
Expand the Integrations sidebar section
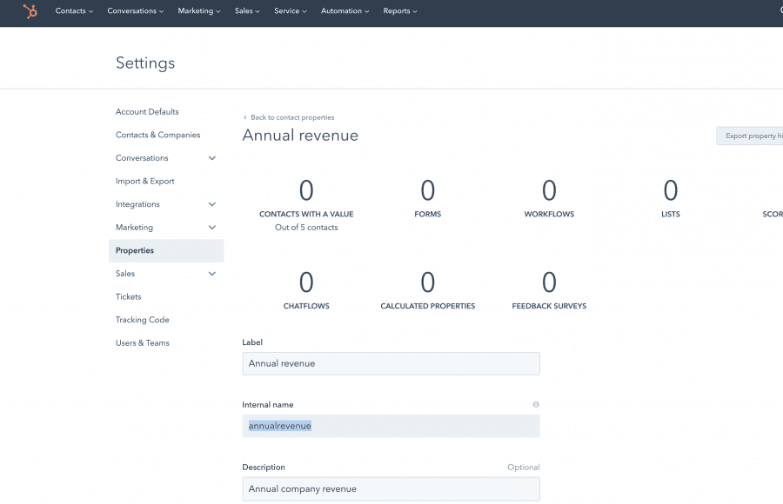212,204
